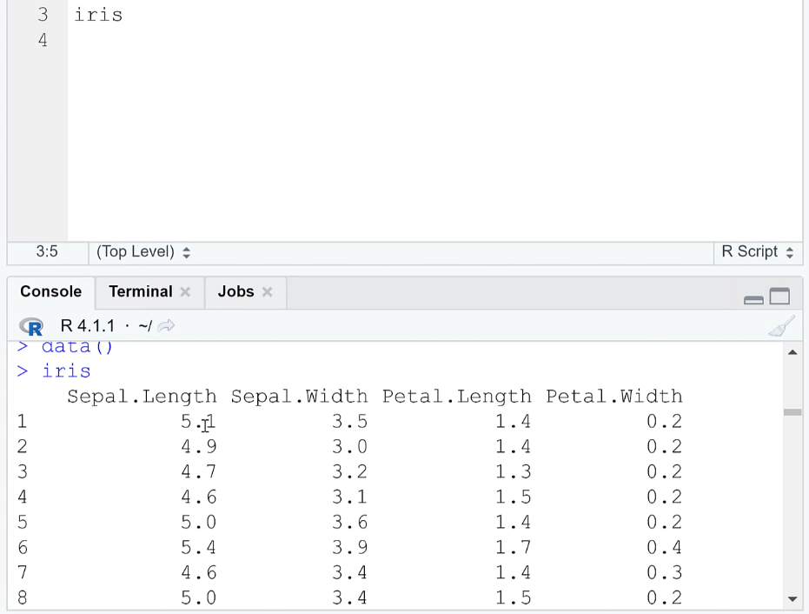Click the Petal.Width column header

coord(614,397)
